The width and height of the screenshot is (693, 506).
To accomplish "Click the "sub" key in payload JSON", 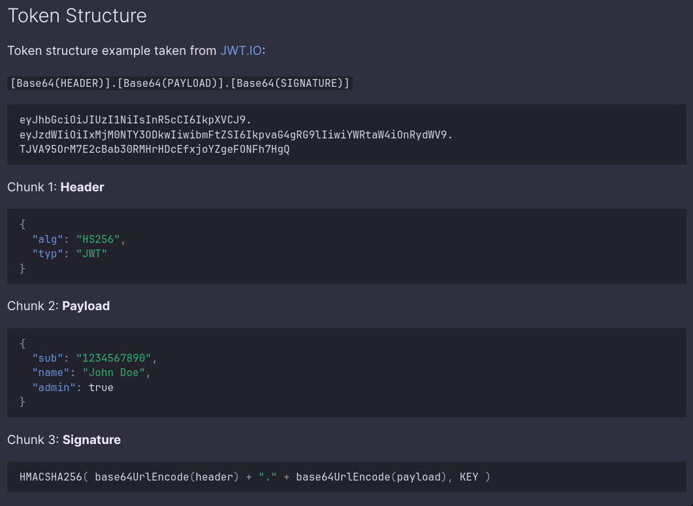I will [48, 358].
